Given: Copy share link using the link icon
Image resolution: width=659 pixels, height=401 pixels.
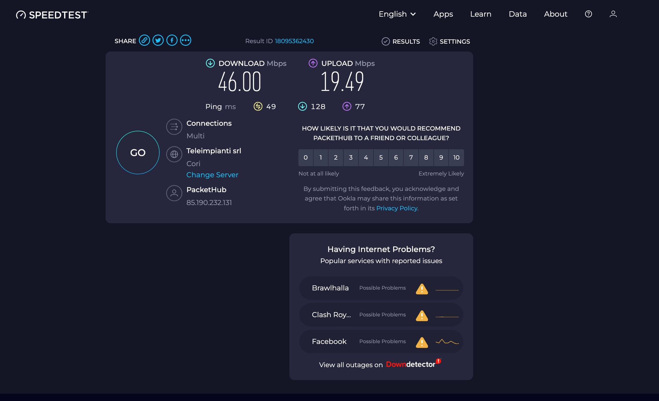Looking at the screenshot, I should [x=144, y=41].
